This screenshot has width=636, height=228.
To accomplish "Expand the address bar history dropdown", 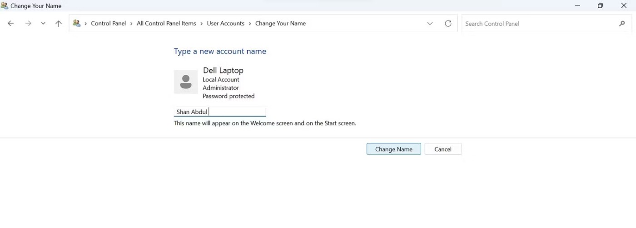I will (x=430, y=24).
